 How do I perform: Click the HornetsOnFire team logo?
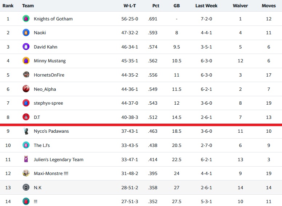pos(26,75)
